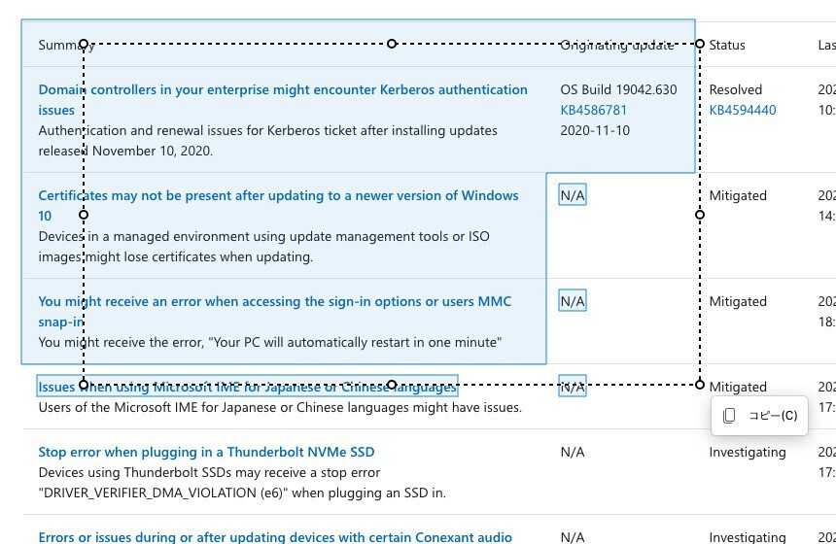Viewport: 836px width, 544px height.
Task: Open the sign-in options MMC snap-in issue
Action: (x=274, y=301)
